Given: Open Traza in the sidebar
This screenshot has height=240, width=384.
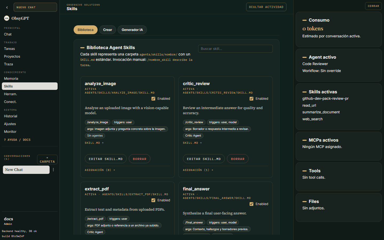Looking at the screenshot, I should coord(30,64).
